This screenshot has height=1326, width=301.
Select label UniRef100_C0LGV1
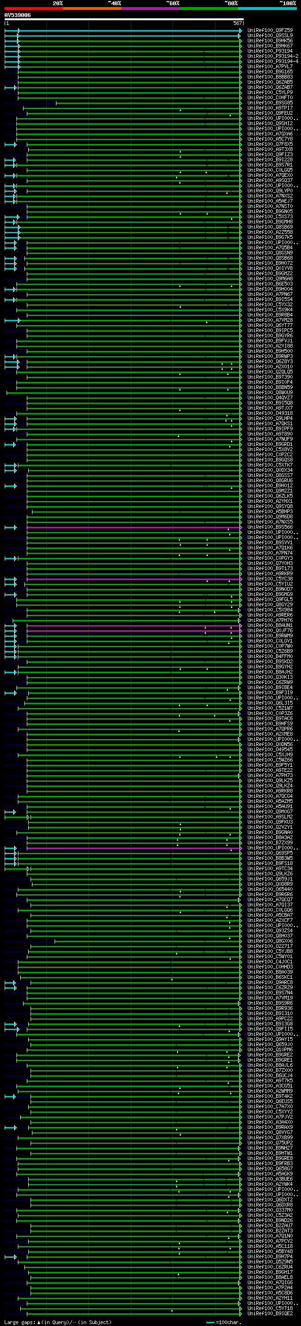[270, 641]
